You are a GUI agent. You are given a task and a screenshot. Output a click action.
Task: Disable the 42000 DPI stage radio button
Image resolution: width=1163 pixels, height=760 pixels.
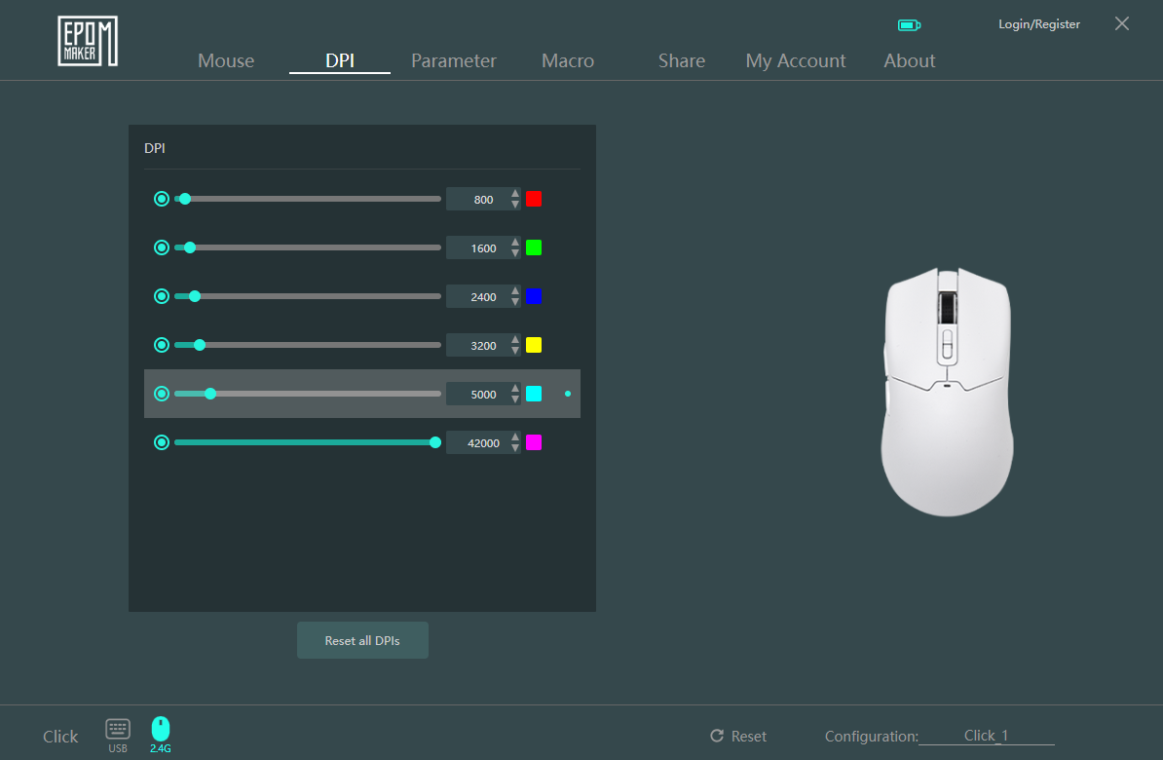coord(162,442)
